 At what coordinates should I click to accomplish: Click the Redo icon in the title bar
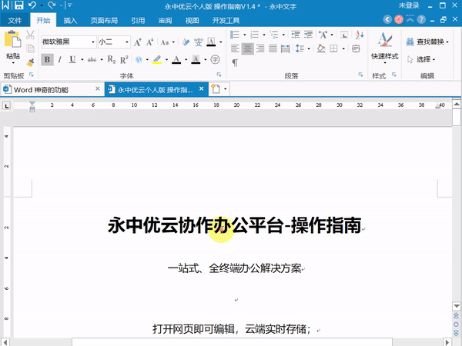(52, 5)
